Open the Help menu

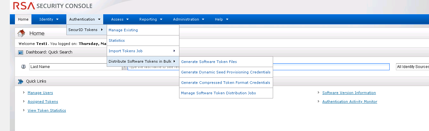tap(221, 19)
